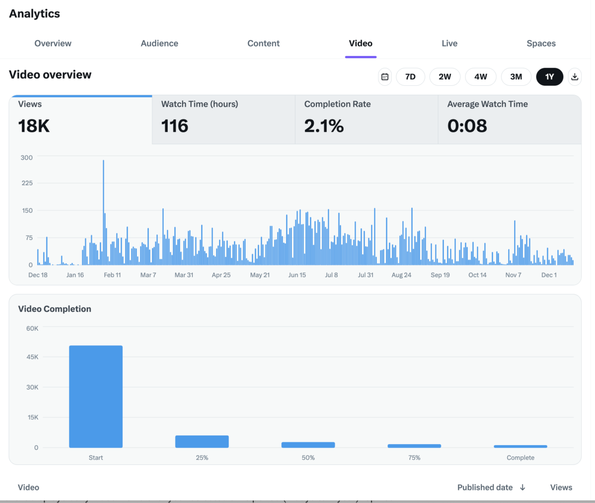Viewport: 595px width, 503px height.
Task: Choose the 2W time range
Action: point(445,77)
